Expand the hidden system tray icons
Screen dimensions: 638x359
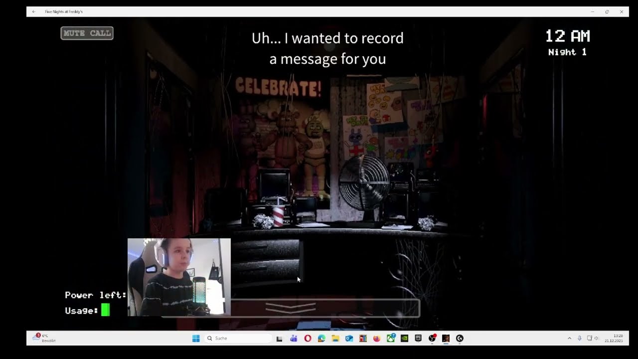coord(569,339)
